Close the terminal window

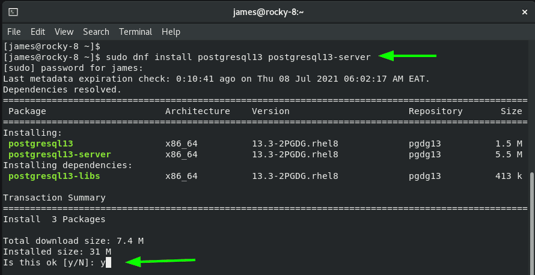click(x=524, y=12)
